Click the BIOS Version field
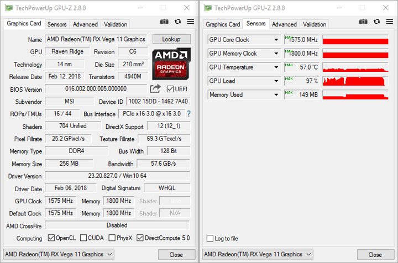This screenshot has height=263, width=398. coord(96,89)
